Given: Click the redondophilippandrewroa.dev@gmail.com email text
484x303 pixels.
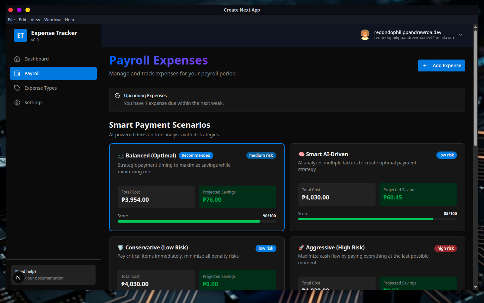Looking at the screenshot, I should 414,38.
